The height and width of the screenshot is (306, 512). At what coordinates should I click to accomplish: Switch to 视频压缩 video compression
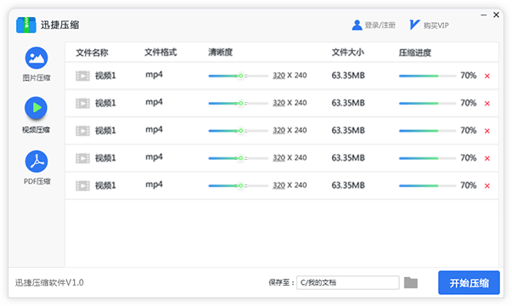[x=36, y=115]
